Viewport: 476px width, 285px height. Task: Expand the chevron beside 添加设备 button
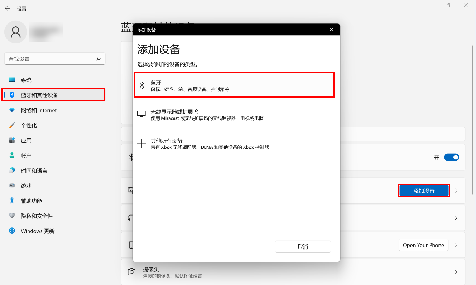click(x=456, y=191)
